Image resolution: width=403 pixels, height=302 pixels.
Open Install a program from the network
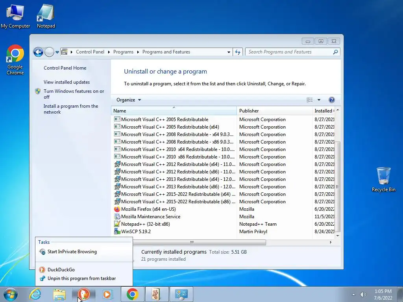pyautogui.click(x=71, y=109)
